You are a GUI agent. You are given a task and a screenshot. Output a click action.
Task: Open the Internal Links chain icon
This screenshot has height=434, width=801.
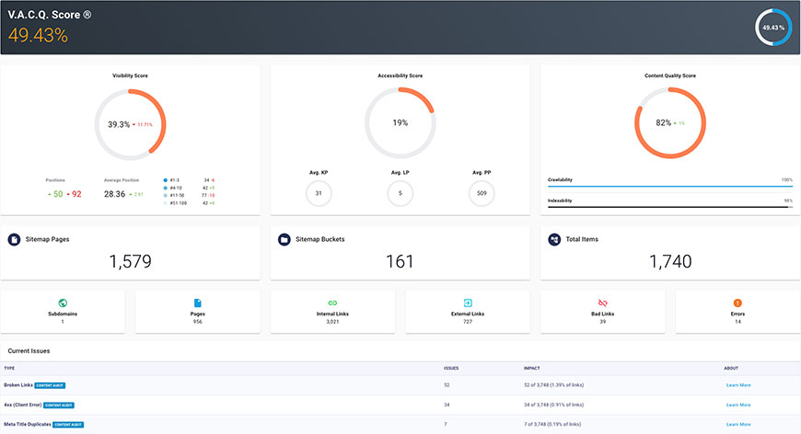pos(332,303)
